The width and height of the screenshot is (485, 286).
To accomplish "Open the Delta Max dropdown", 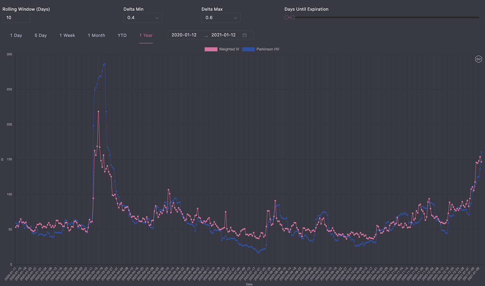I will click(221, 18).
